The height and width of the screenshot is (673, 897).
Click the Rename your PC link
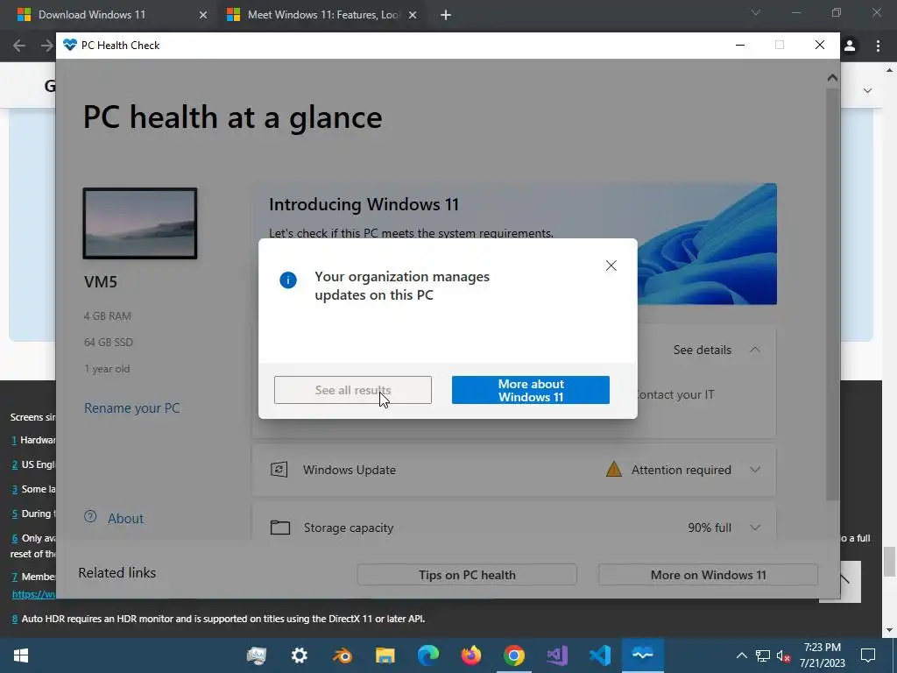(131, 408)
